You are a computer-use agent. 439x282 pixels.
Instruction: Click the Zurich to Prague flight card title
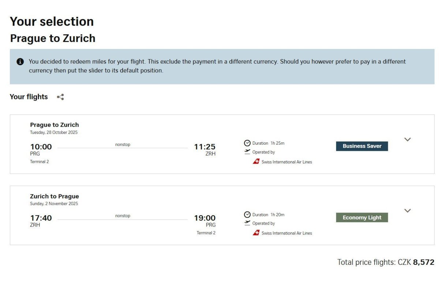click(x=55, y=196)
